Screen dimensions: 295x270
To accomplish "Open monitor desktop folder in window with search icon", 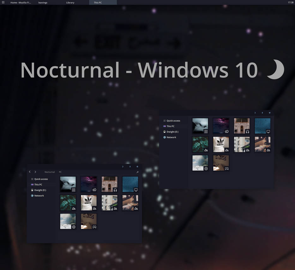I will tap(130, 184).
